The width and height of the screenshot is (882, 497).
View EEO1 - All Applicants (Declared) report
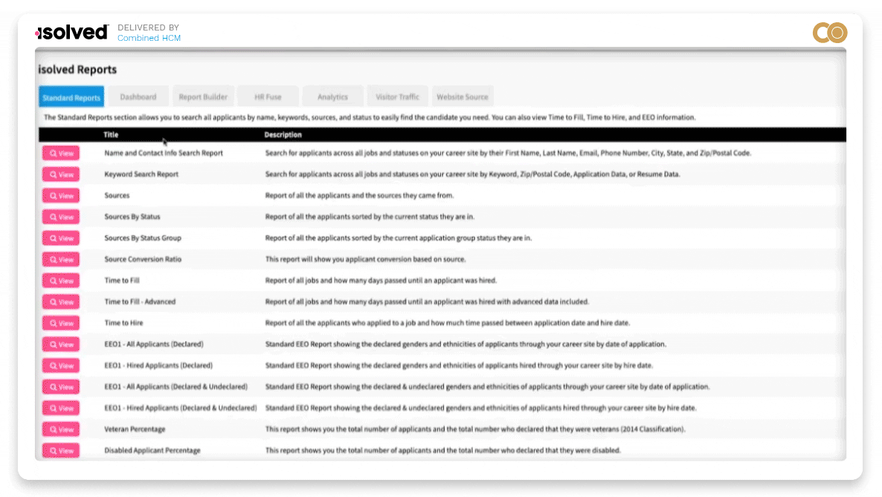[x=61, y=344]
